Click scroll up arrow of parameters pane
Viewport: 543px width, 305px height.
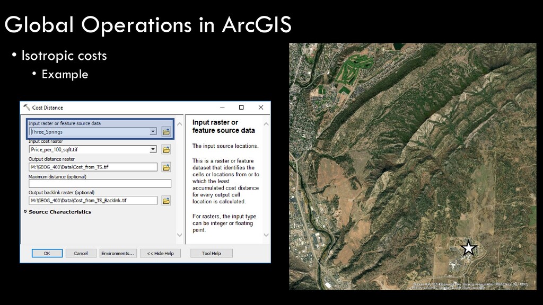pos(179,124)
